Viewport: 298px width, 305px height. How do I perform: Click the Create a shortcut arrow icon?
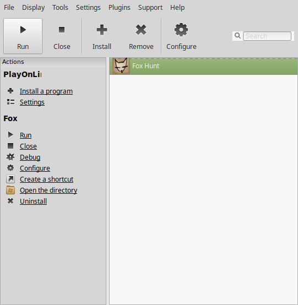click(10, 179)
